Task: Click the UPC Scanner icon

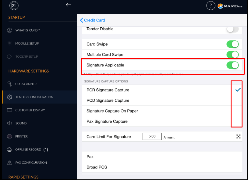Action: tap(9, 84)
